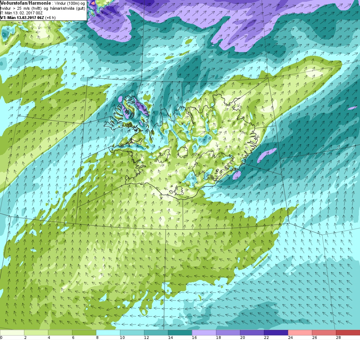Click the olive green 6–8 m/s legend swatch
360x340 pixels.
[84, 332]
